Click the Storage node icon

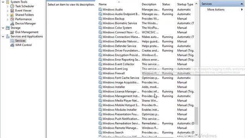8,28
